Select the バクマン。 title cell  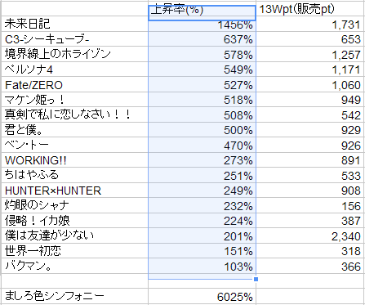click(75, 266)
